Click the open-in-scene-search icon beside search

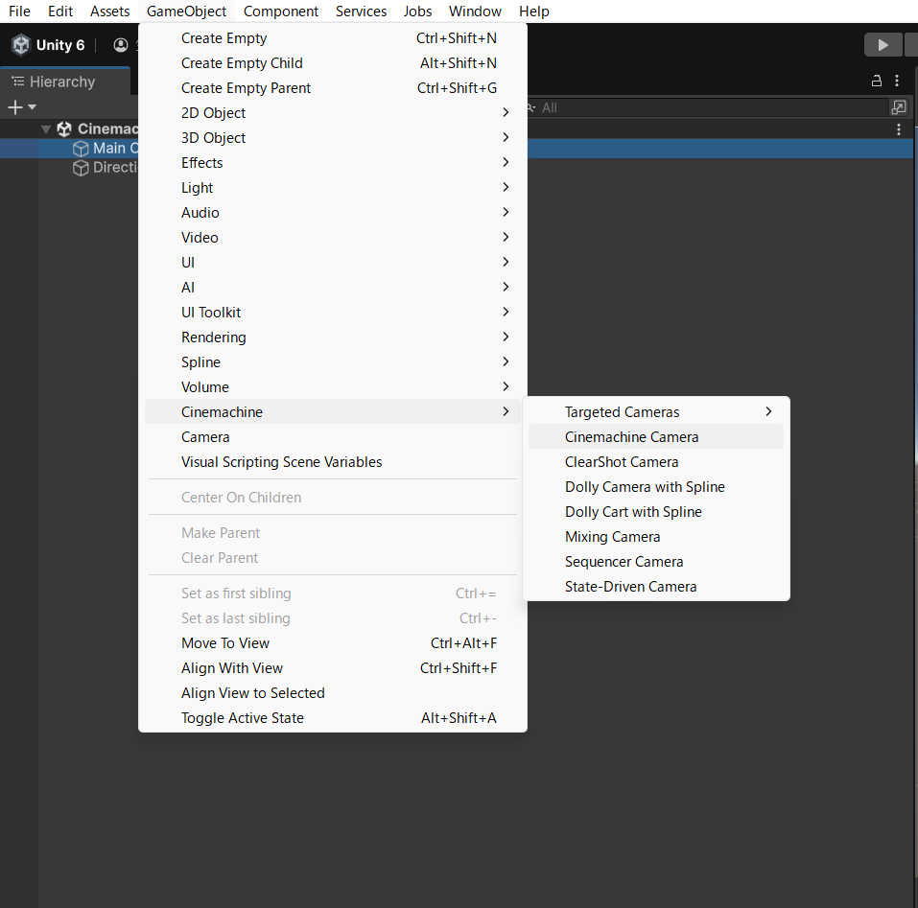click(899, 107)
